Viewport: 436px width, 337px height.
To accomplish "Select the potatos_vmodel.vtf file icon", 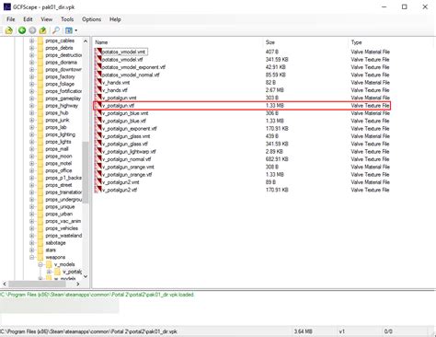I will tap(98, 59).
